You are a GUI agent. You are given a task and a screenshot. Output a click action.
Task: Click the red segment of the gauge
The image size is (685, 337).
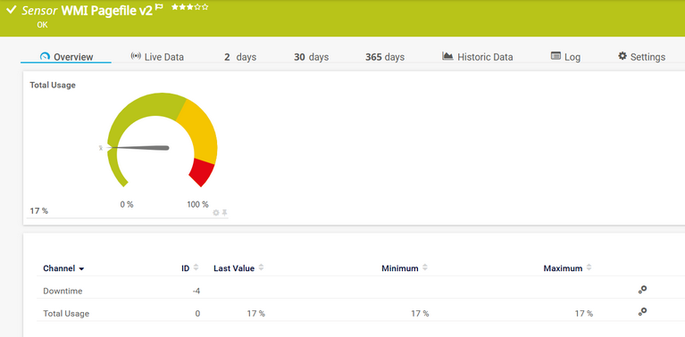pos(203,172)
